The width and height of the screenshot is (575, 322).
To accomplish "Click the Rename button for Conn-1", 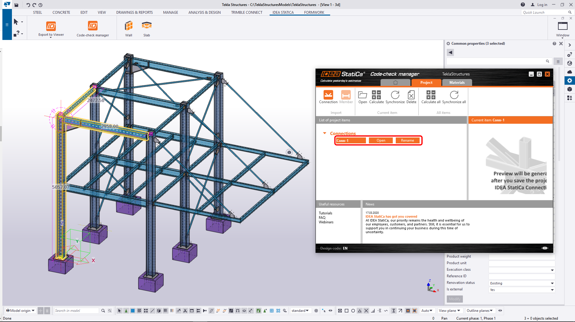I will 407,140.
